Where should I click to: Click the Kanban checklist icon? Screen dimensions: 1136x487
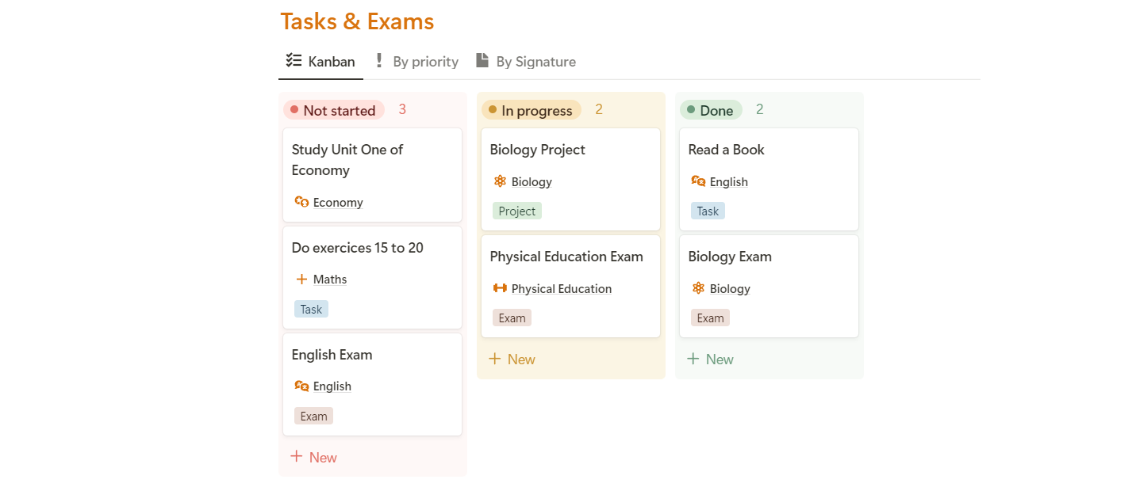coord(294,60)
